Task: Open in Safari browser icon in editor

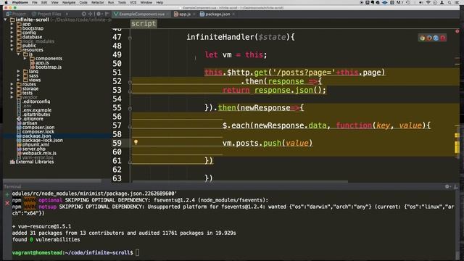Action: (436, 38)
